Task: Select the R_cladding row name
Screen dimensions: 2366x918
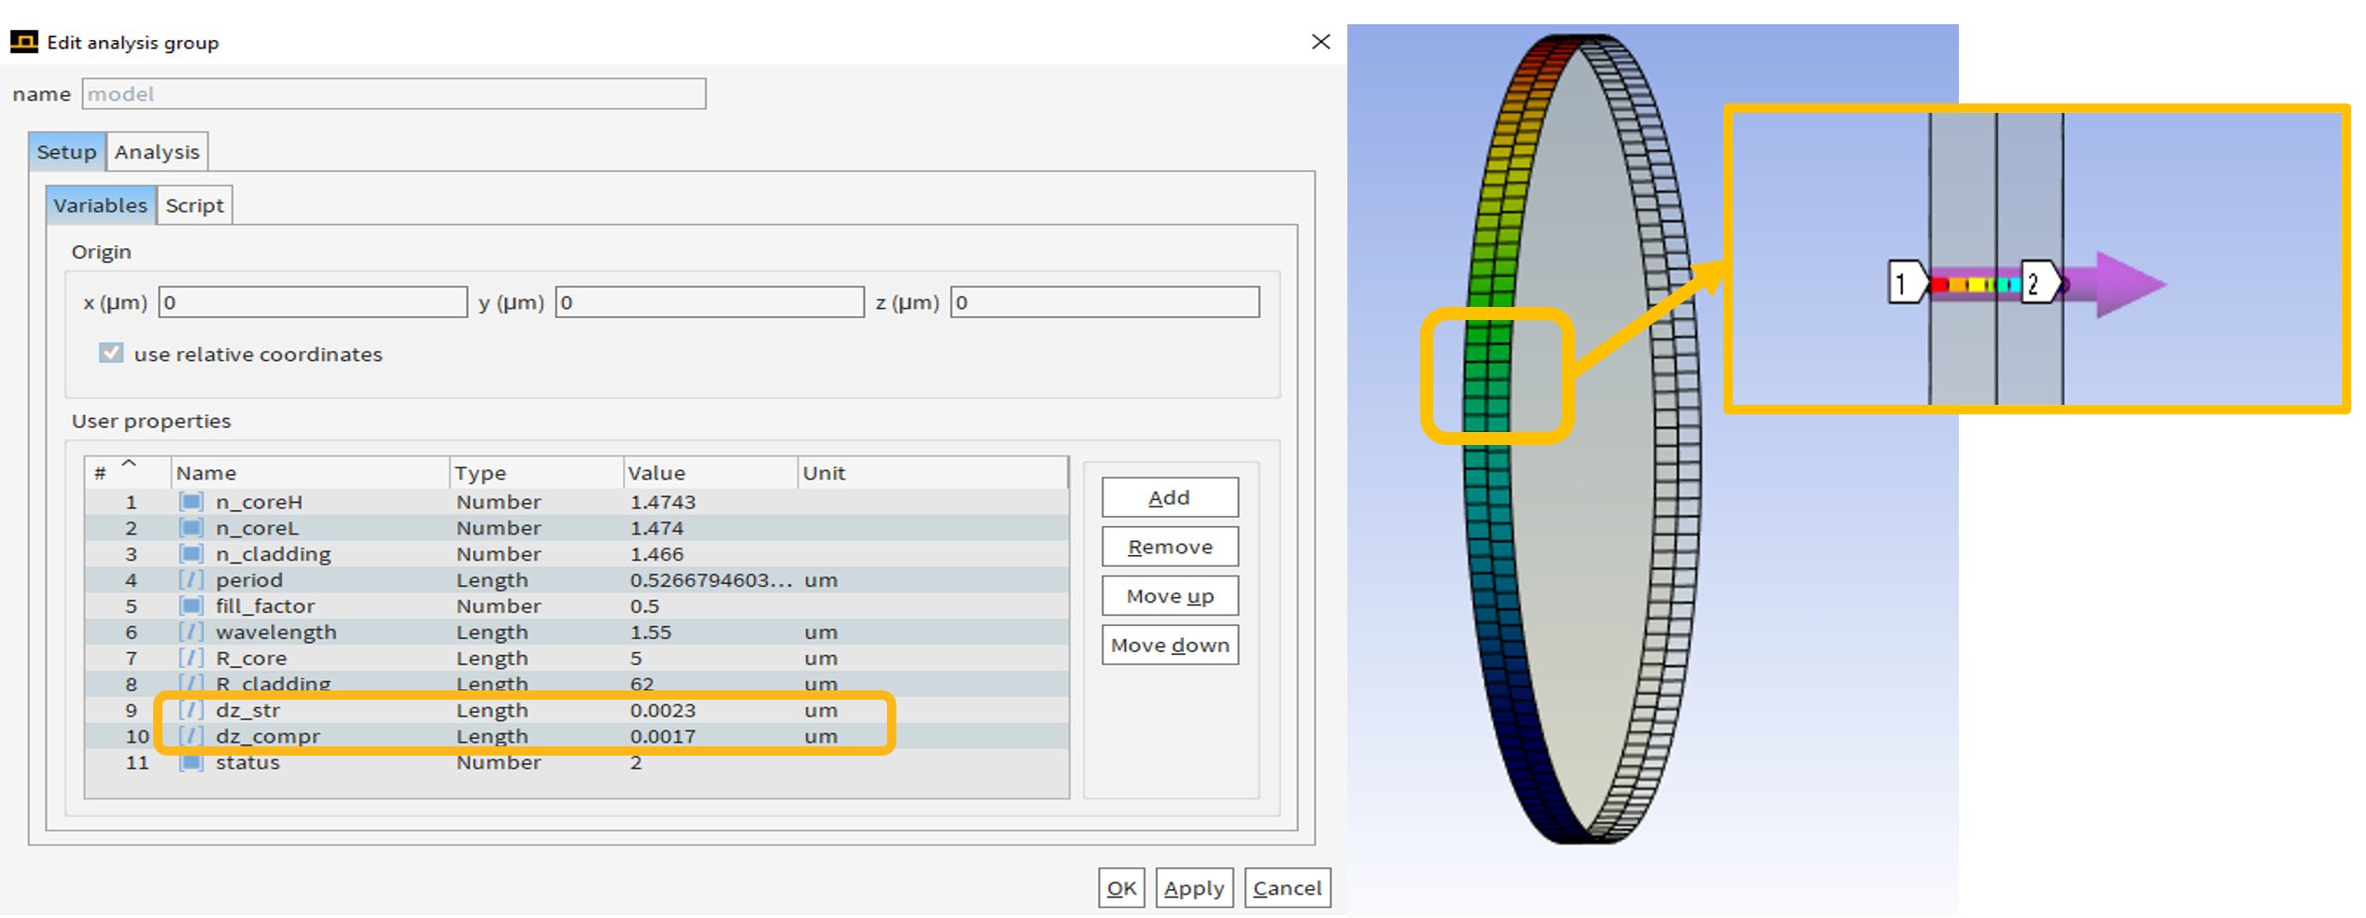Action: tap(274, 684)
